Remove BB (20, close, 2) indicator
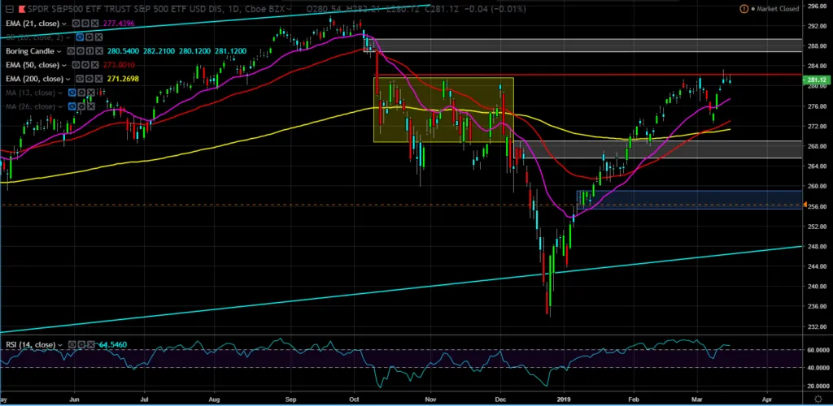This screenshot has height=406, width=833. [x=98, y=37]
